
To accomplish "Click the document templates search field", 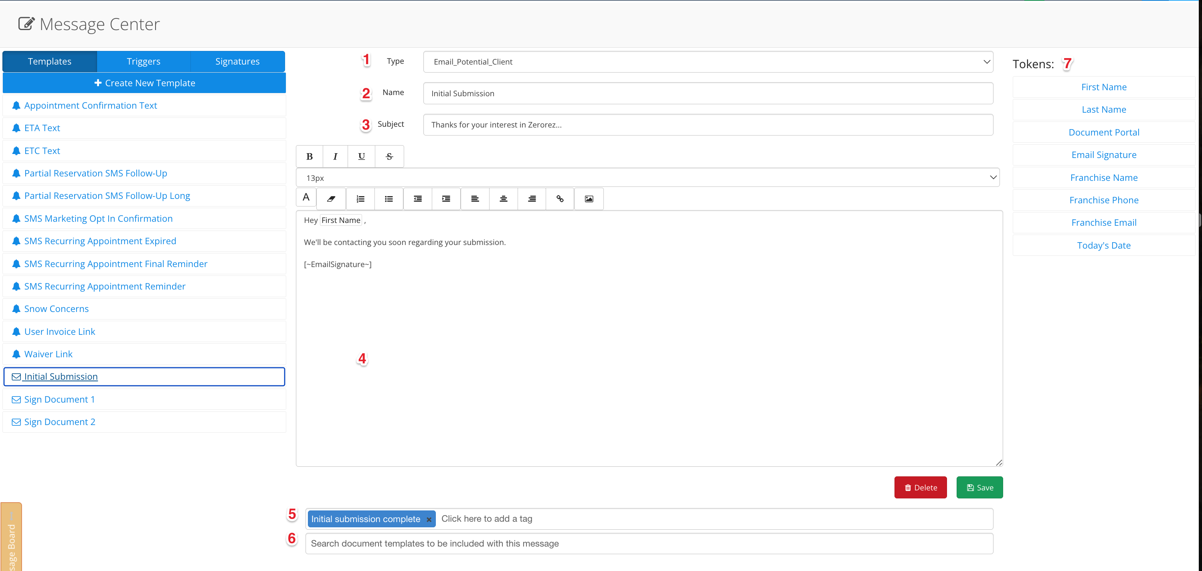I will pos(649,543).
